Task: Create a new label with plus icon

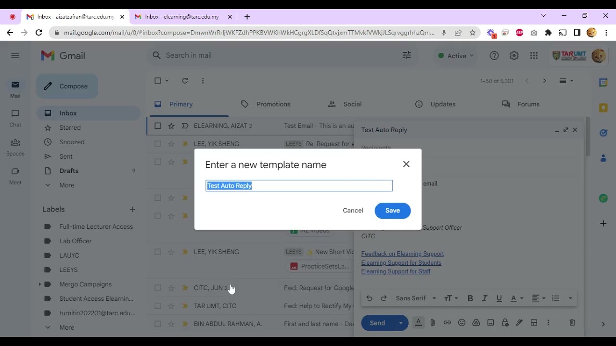Action: (x=132, y=210)
